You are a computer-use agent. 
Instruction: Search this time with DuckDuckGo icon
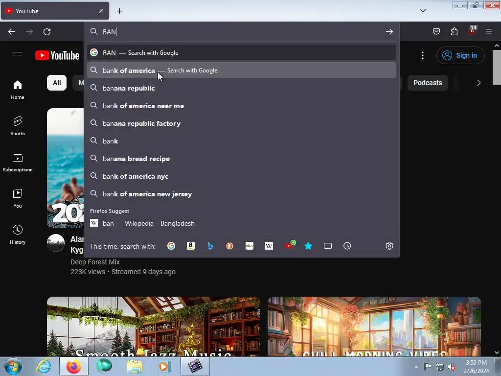[230, 246]
